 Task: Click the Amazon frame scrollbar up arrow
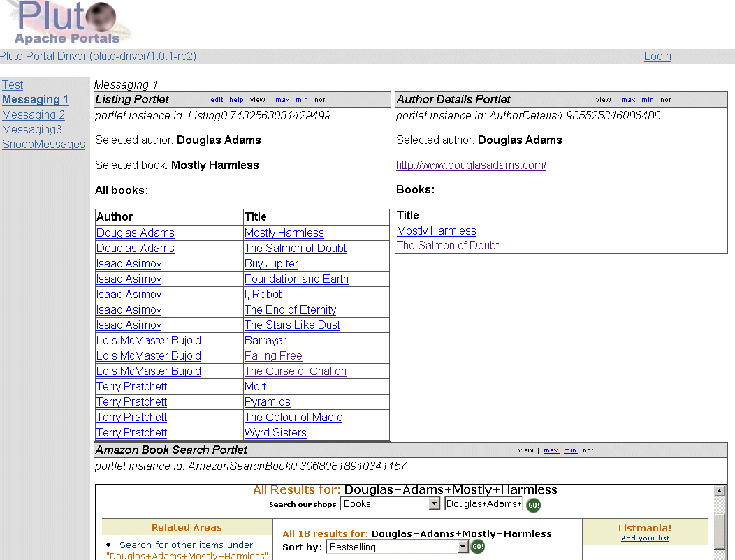[720, 491]
